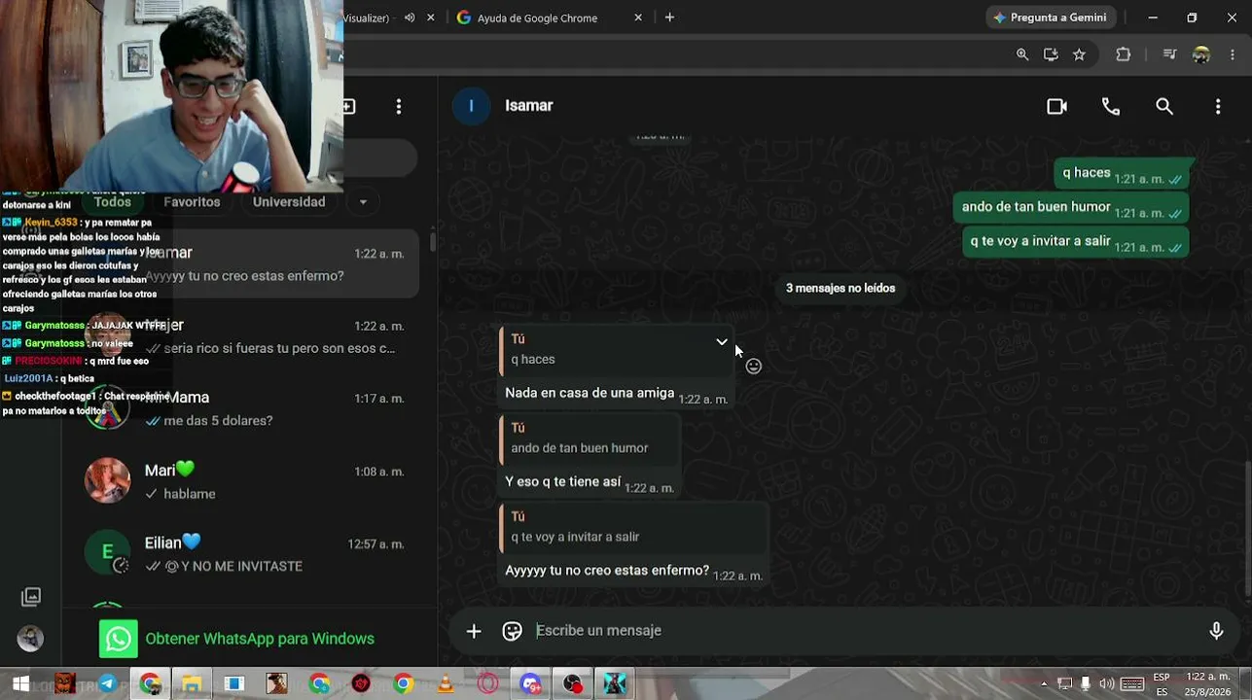Open the Opera browser taskbar icon
This screenshot has width=1252, height=700.
(x=487, y=683)
